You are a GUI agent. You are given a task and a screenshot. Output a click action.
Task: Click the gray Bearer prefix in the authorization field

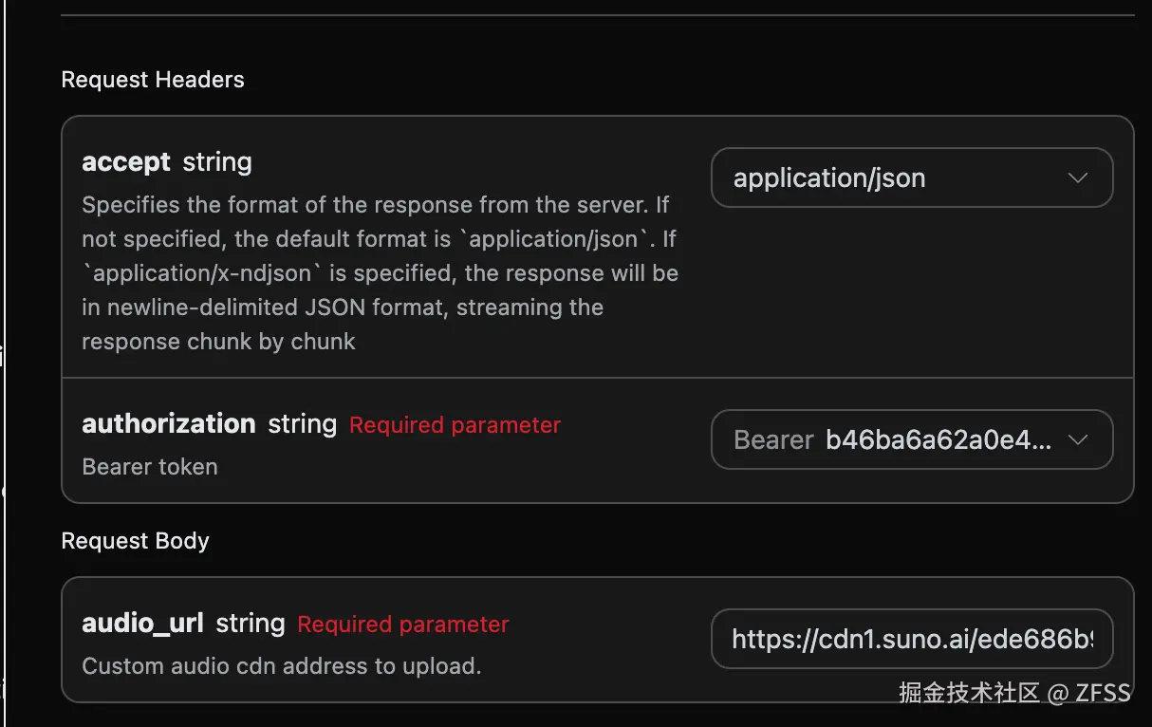(773, 440)
